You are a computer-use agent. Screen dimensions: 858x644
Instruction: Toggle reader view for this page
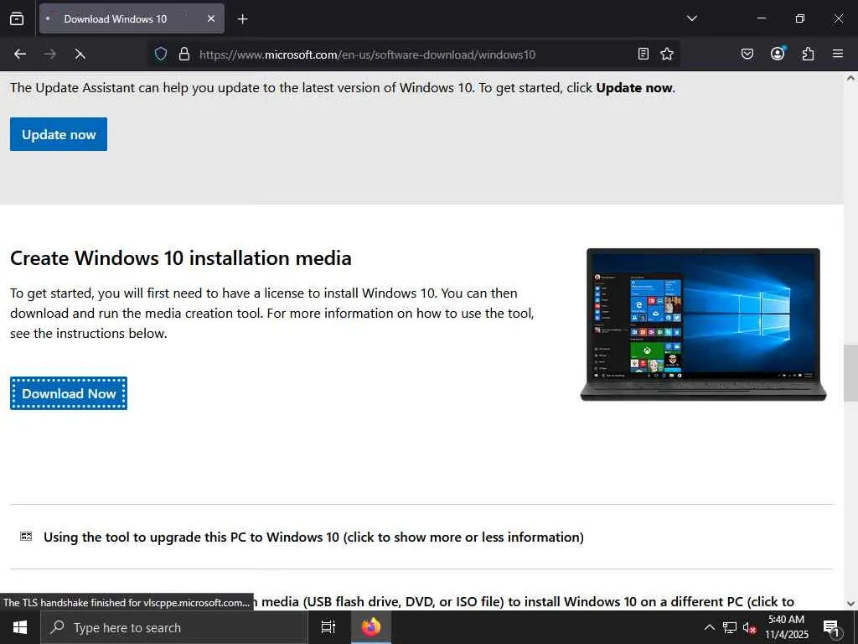click(643, 54)
